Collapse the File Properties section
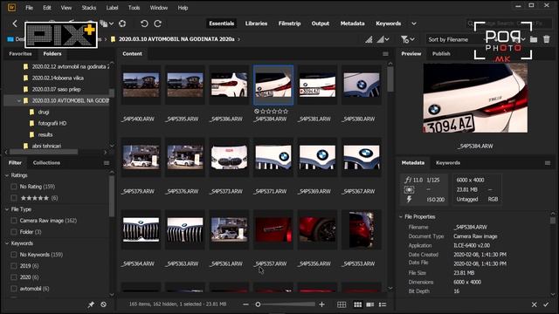Image resolution: width=559 pixels, height=314 pixels. tap(401, 217)
